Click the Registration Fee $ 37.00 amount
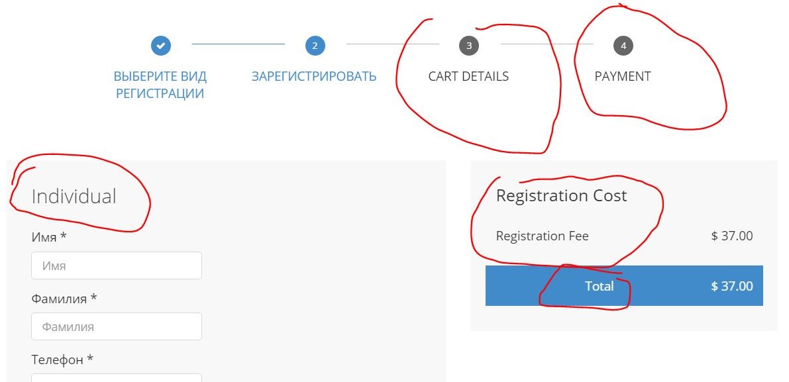 (x=731, y=236)
